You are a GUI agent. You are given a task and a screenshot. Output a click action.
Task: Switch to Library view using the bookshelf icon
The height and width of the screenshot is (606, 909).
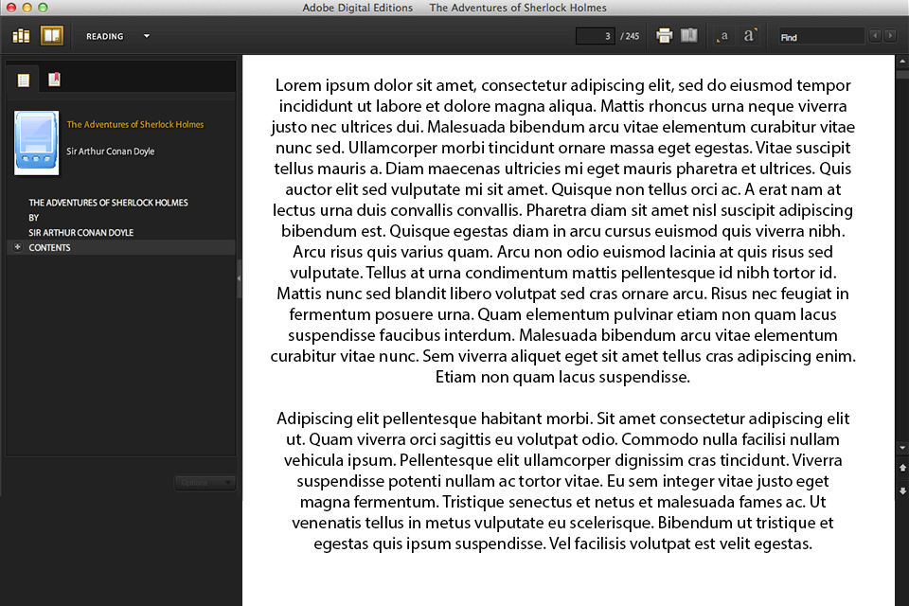[x=21, y=35]
